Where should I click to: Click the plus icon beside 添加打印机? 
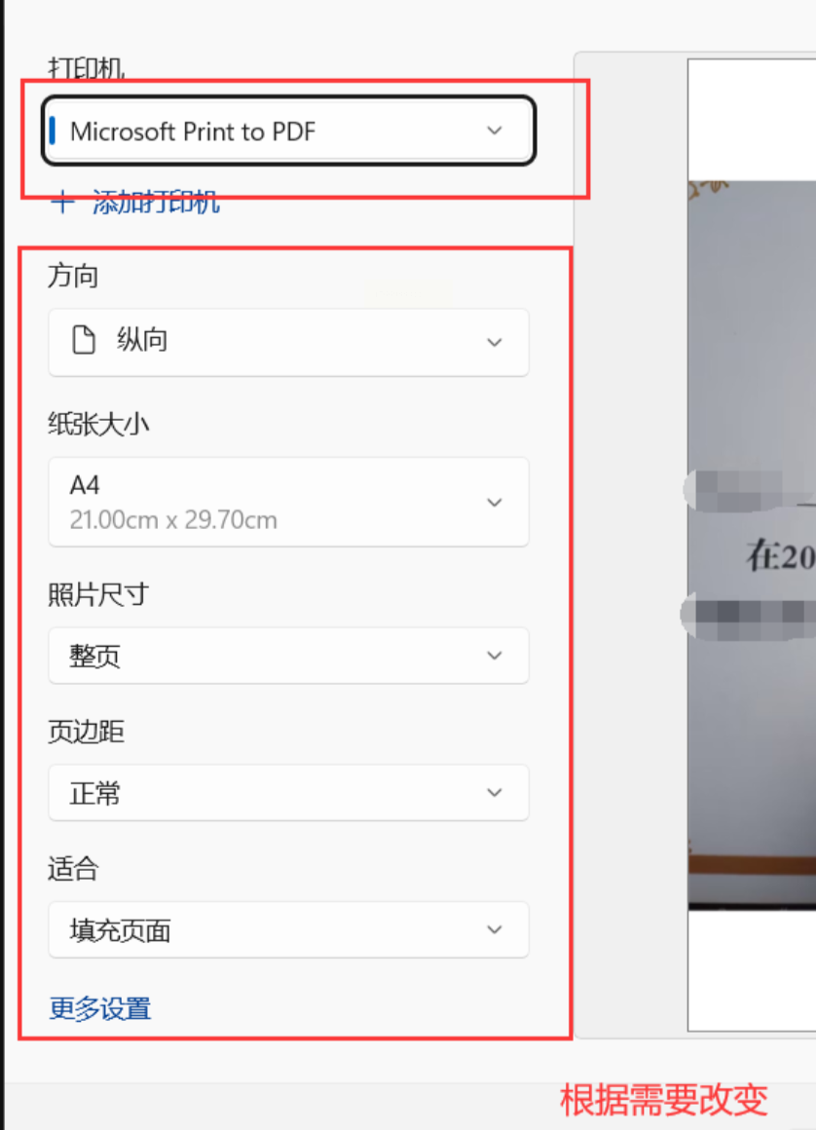click(62, 203)
